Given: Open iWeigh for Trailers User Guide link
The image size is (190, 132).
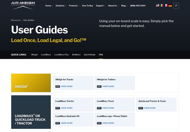Looking at the screenshot, I should (x=108, y=86).
